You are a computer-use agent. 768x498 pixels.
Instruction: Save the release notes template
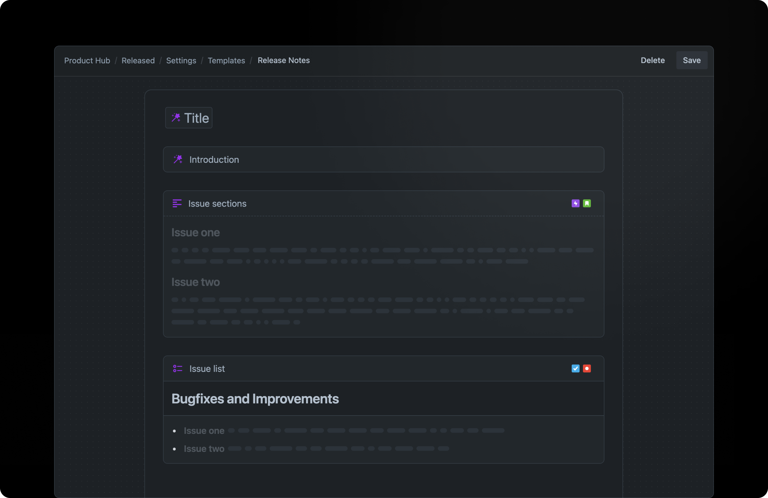[692, 61]
